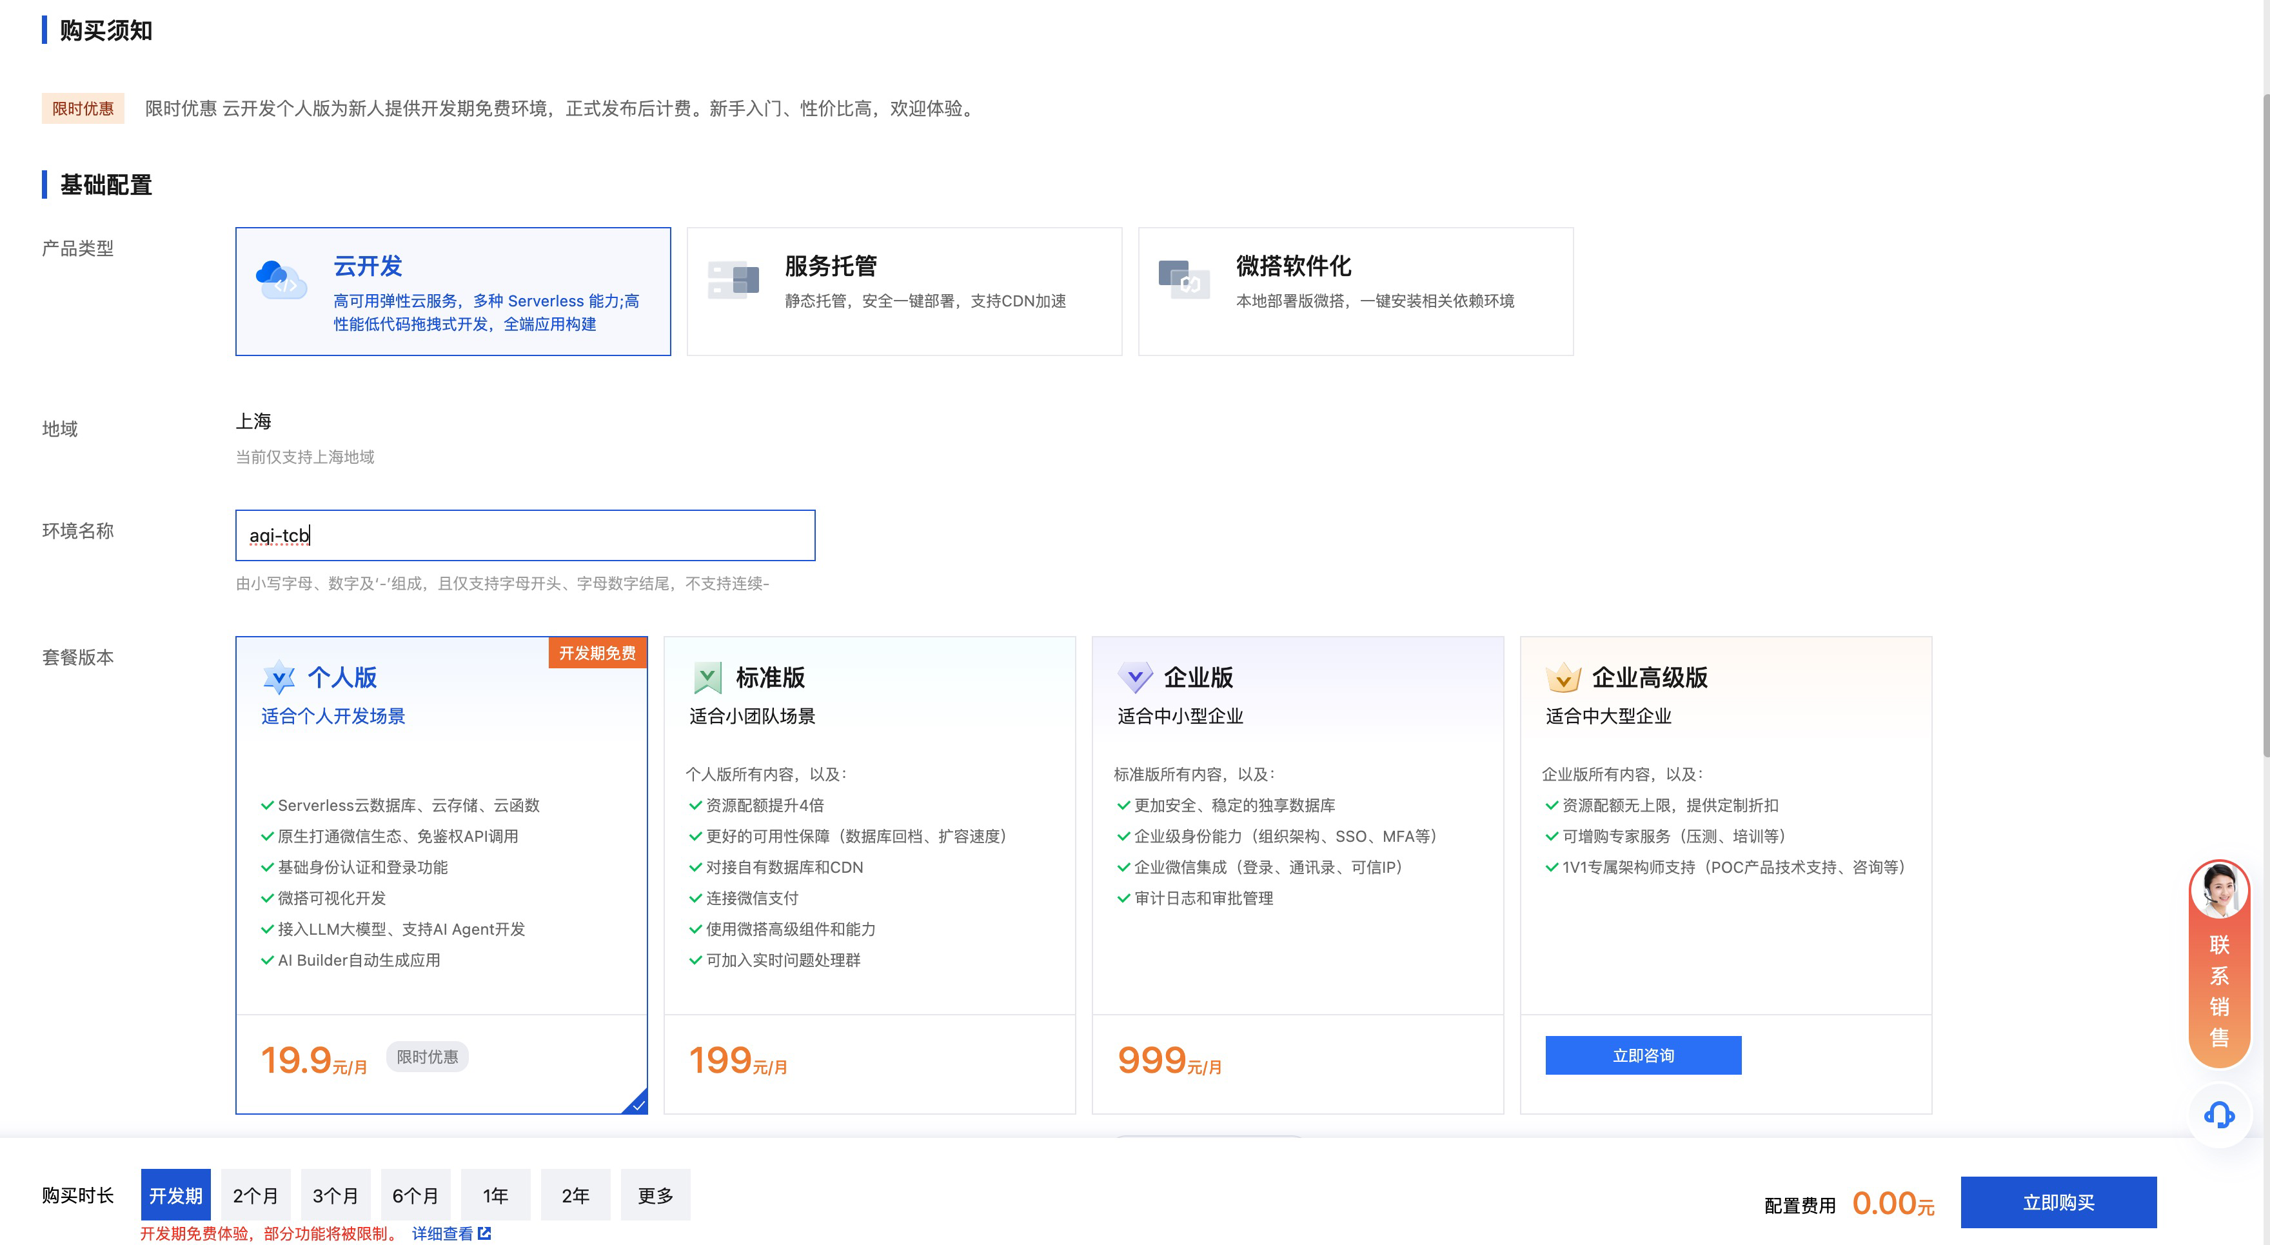Click the 微搭软件化 package icon

click(1185, 279)
